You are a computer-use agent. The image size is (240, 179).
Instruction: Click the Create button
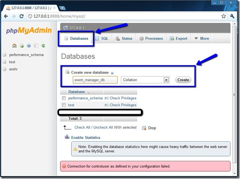183,80
